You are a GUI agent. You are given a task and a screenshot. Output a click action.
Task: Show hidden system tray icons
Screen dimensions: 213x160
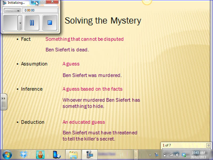click(150, 155)
